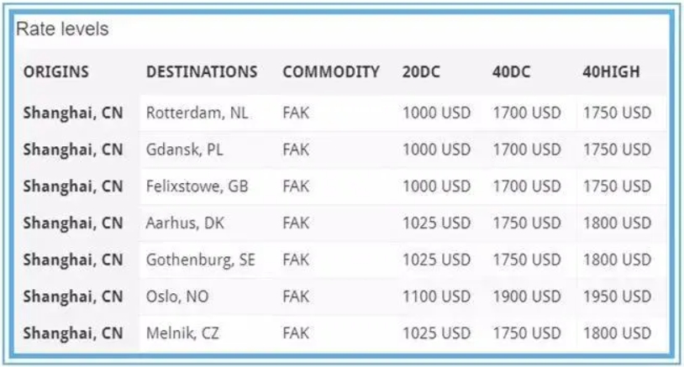Select the Felixstowe, GB destination cell
The height and width of the screenshot is (367, 684).
pos(197,186)
